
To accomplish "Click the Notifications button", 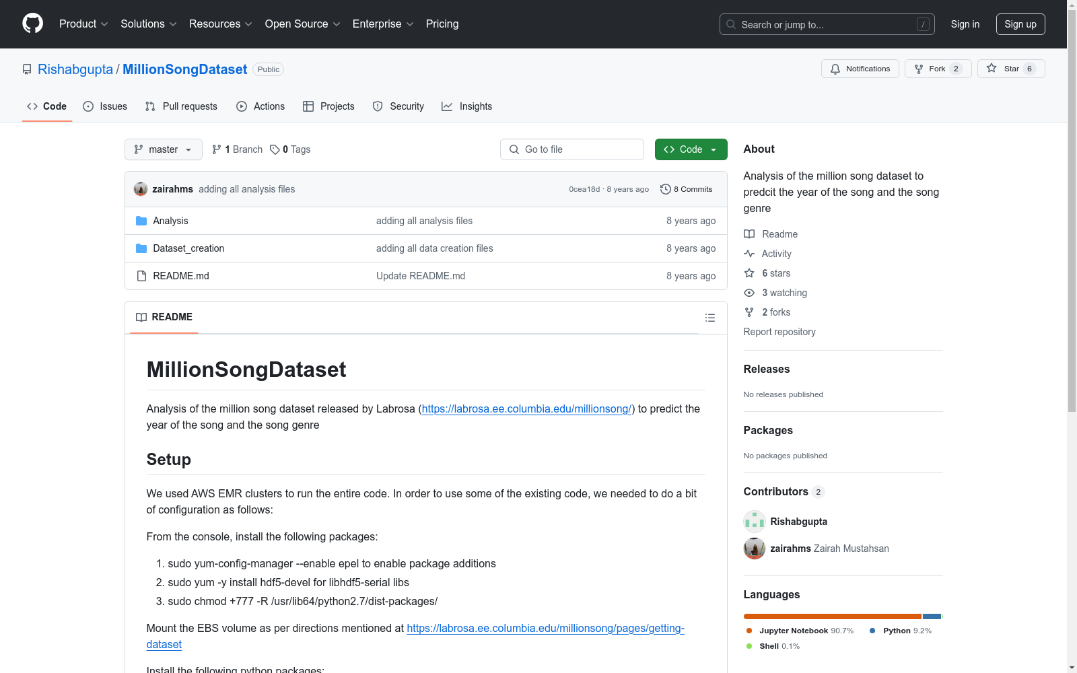I will point(860,69).
